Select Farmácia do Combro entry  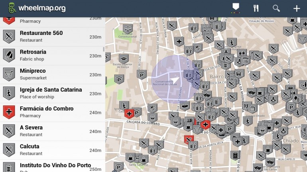click(x=53, y=112)
